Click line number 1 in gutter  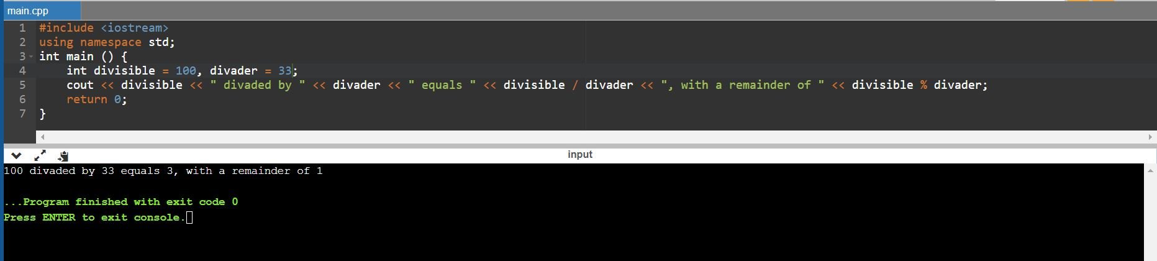tap(22, 28)
